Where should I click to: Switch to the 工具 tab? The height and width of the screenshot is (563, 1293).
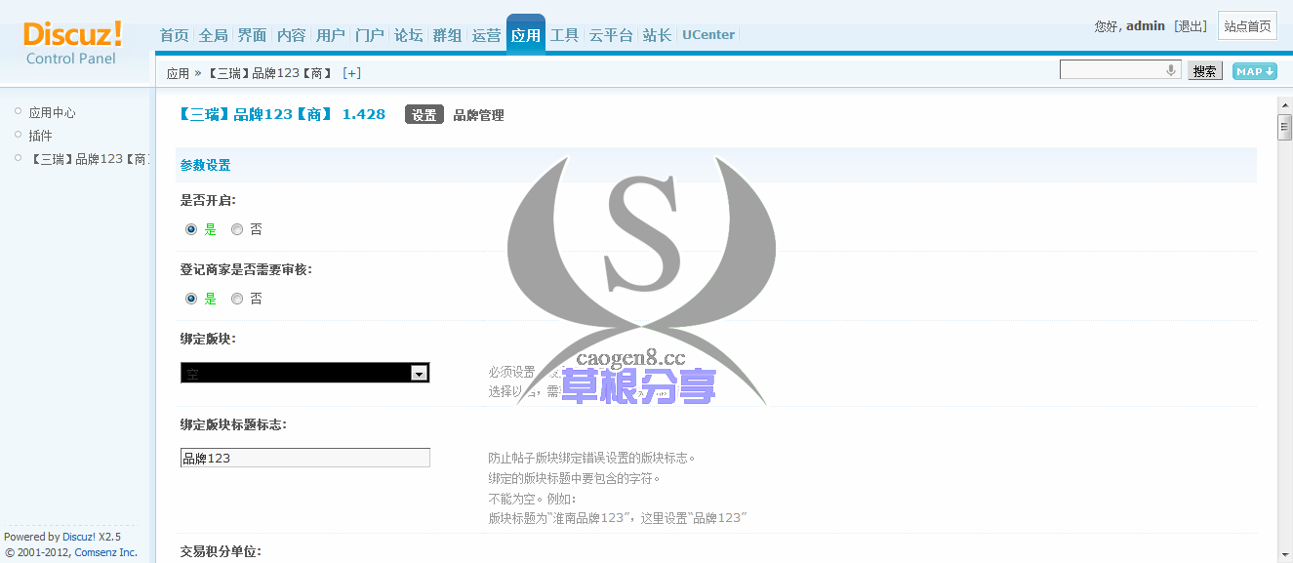[564, 34]
